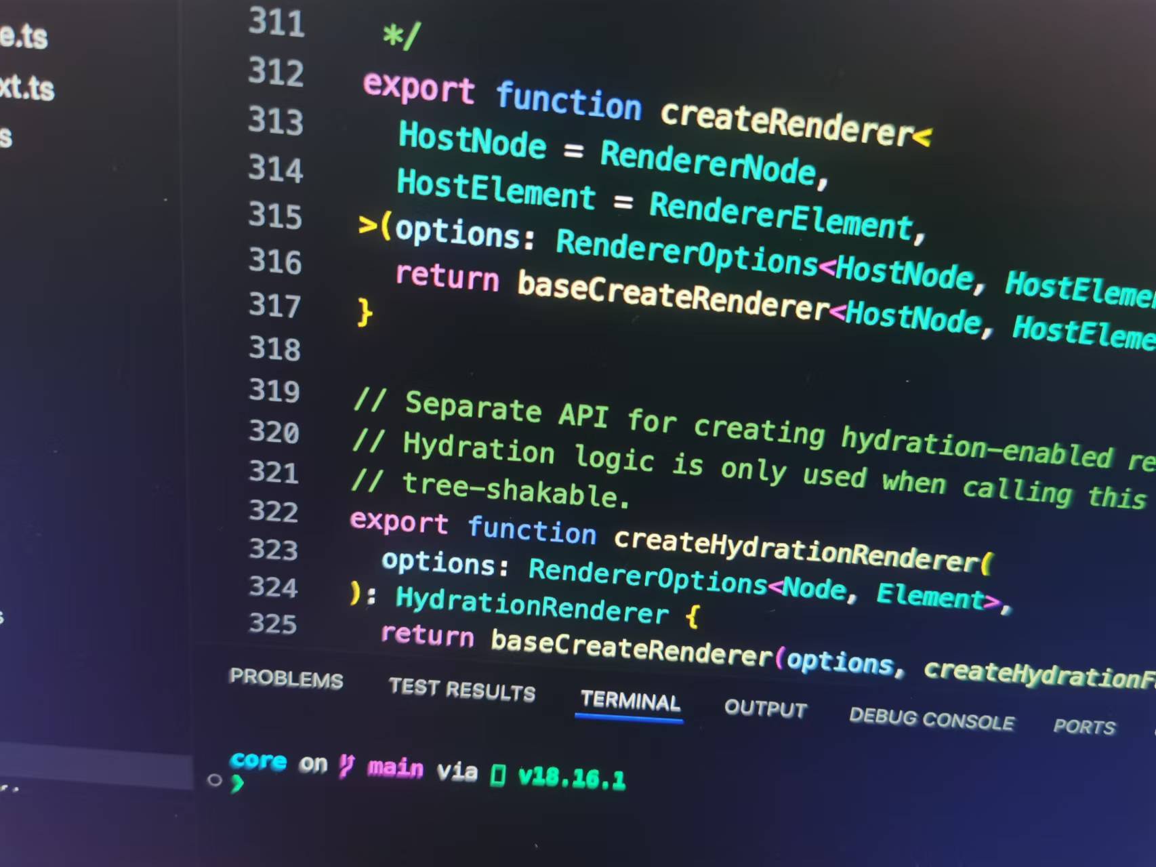Select line number 313 in the gutter

tap(276, 121)
